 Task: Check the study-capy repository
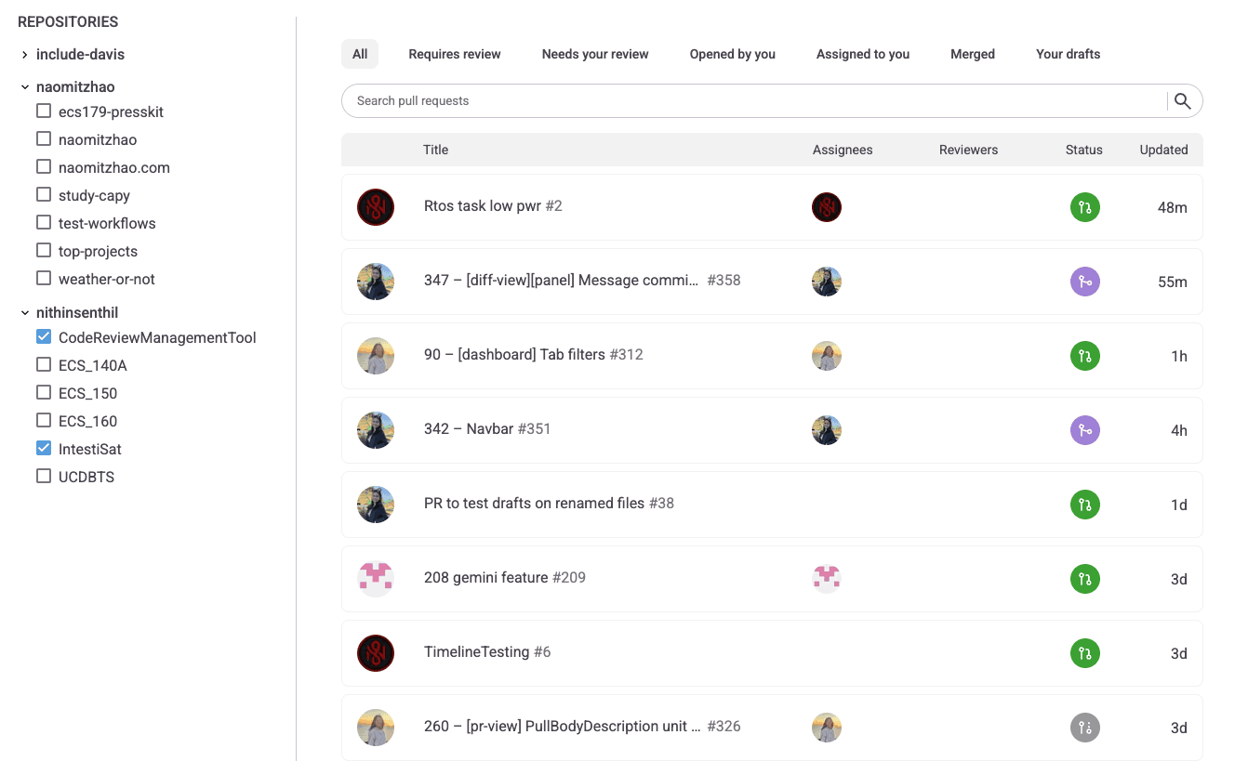(x=44, y=194)
